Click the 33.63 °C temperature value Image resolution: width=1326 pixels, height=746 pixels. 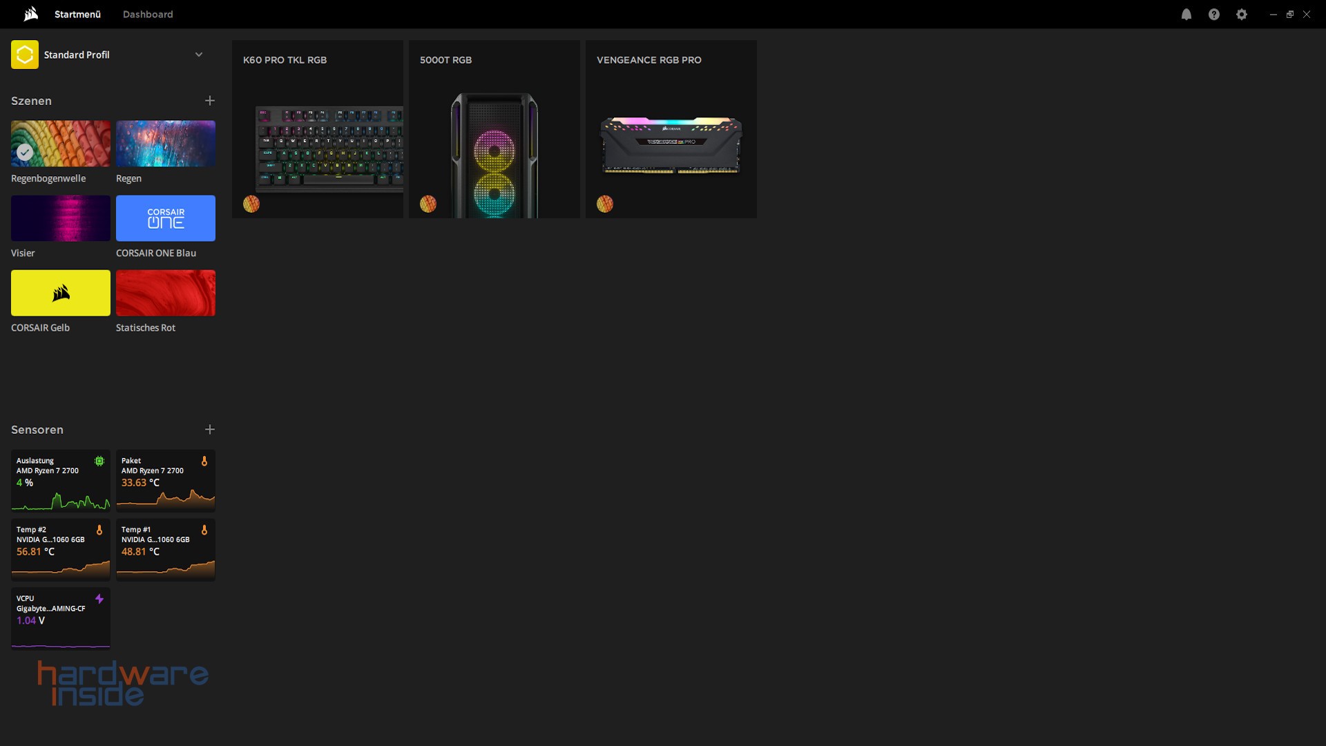tap(140, 483)
